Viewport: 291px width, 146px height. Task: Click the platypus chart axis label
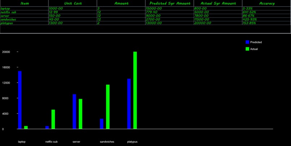pyautogui.click(x=133, y=142)
